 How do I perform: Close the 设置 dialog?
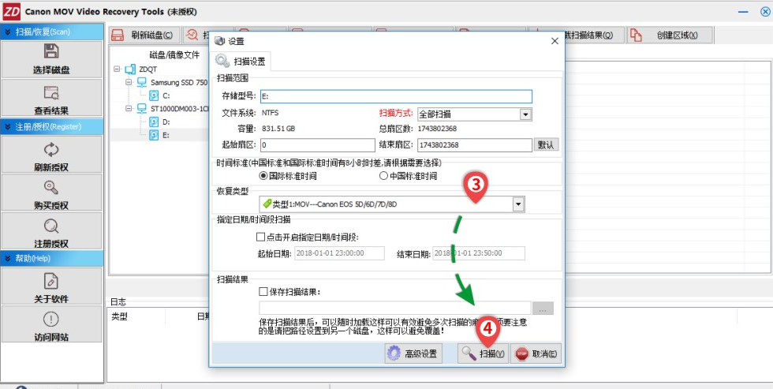pyautogui.click(x=555, y=41)
